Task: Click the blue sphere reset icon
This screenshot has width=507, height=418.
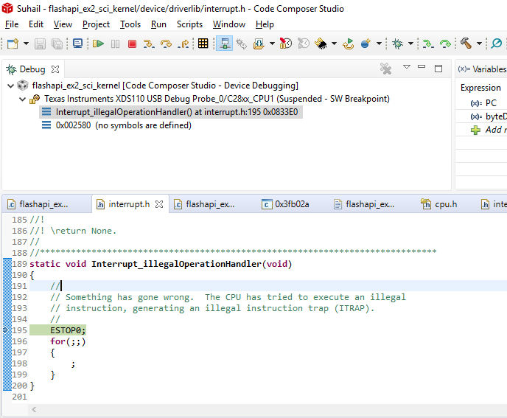Action: [x=366, y=43]
